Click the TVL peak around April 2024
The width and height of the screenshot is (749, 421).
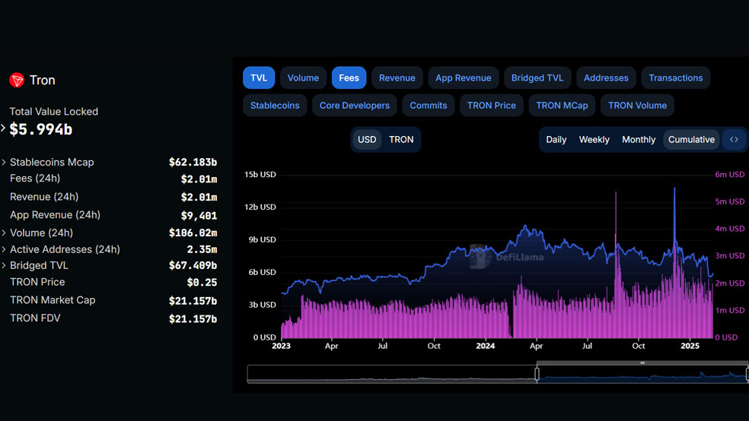click(525, 226)
